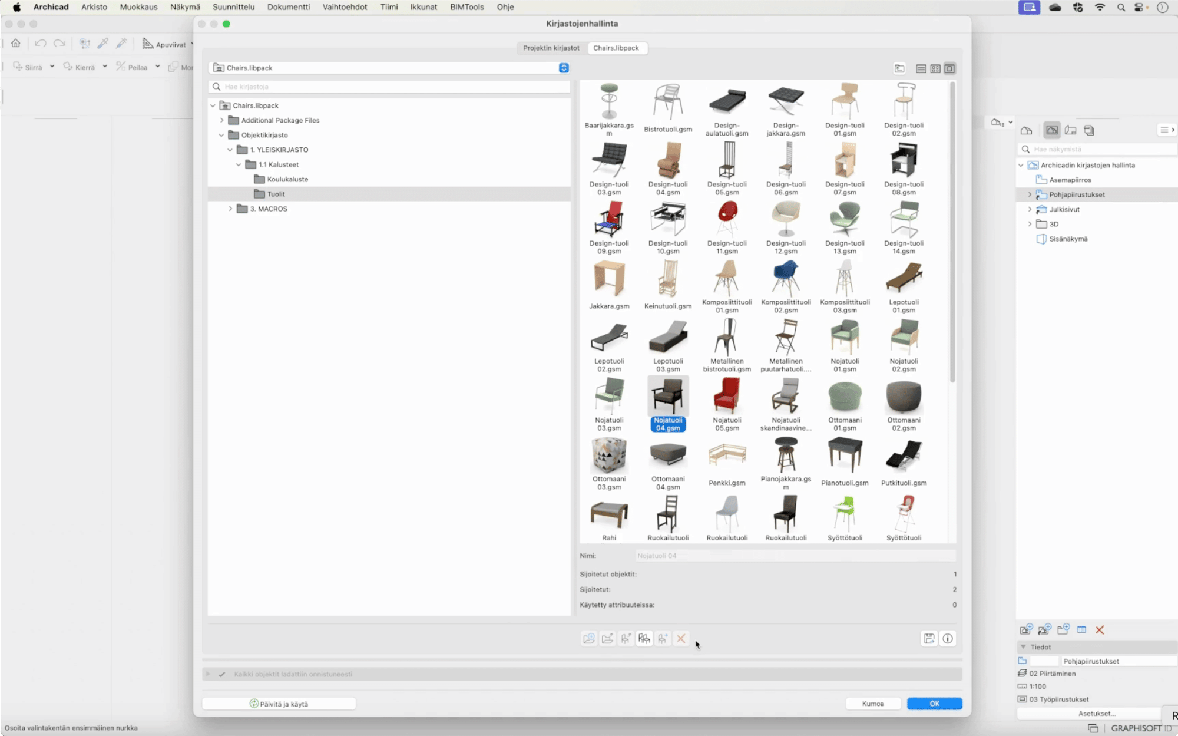Collapse the Objektikirjasto folder
The image size is (1178, 736).
(222, 136)
